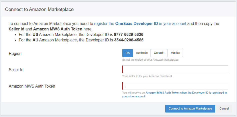Screen dimensions: 237x117
Task: Click AU Developer ID 3544-0208-4586
Action: [x=129, y=40]
